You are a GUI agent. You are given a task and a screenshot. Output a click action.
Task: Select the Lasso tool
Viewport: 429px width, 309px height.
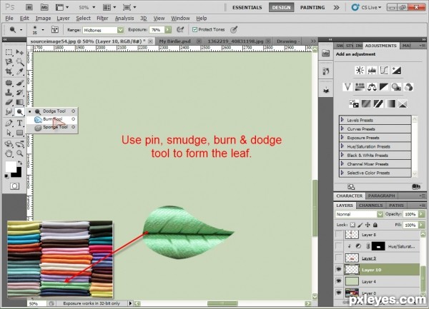click(9, 62)
